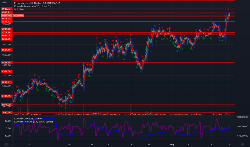Image resolution: width=250 pixels, height=147 pixels.
Task: Click the 40.00 value on Chande axis
Action: click(8, 121)
